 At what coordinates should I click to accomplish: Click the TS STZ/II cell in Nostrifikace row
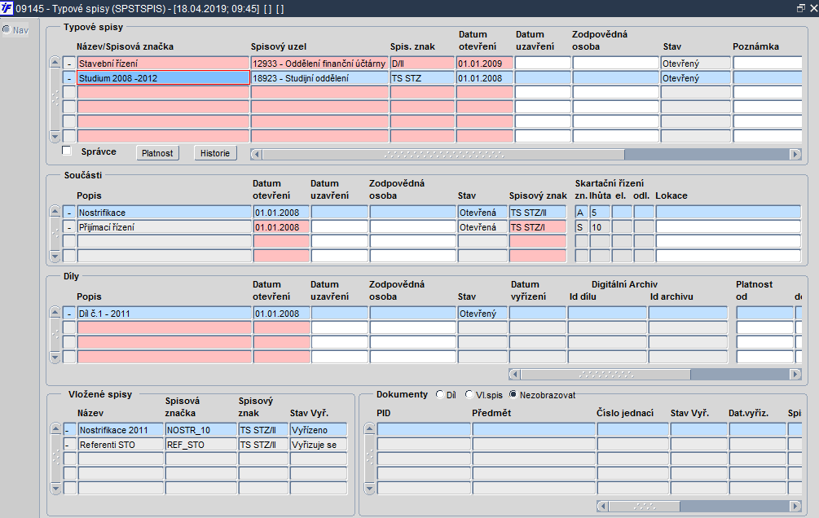click(538, 213)
